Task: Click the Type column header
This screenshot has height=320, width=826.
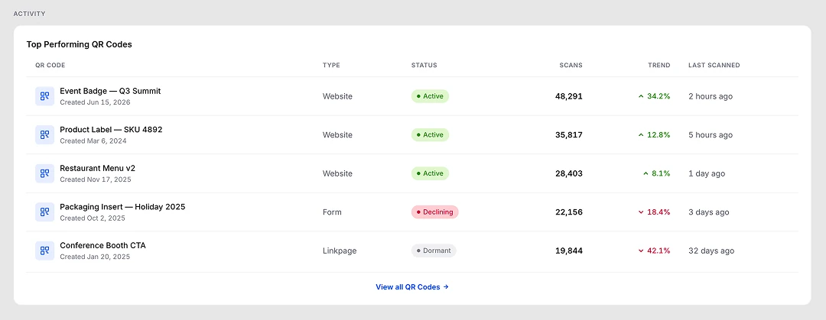Action: pos(331,65)
